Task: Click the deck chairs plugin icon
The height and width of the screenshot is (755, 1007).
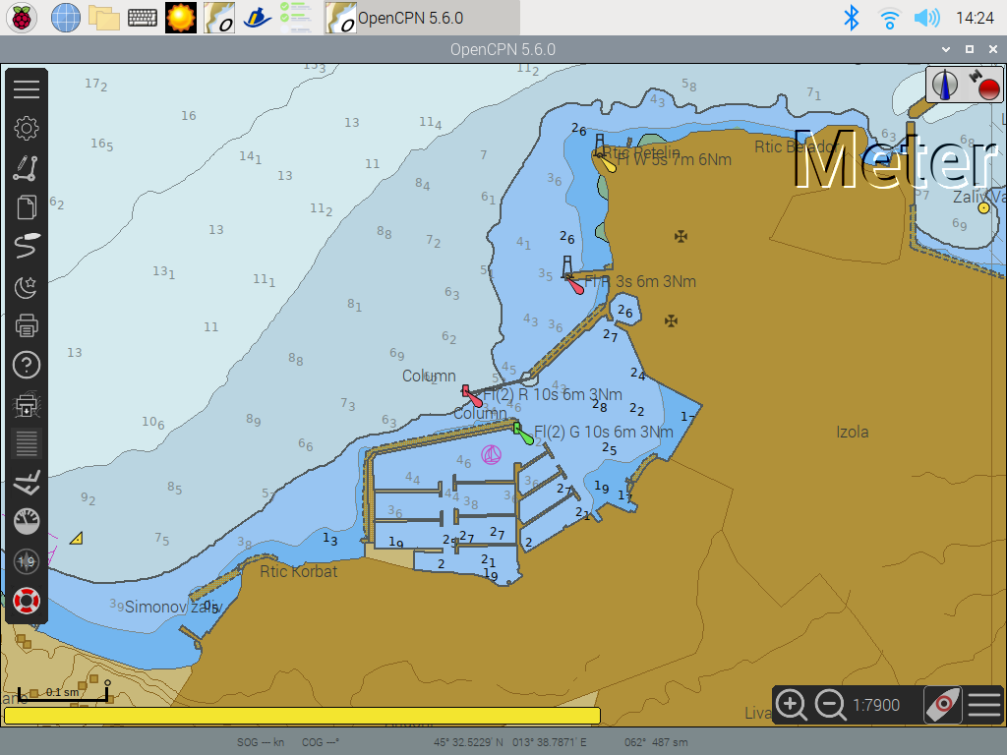Action: 27,482
